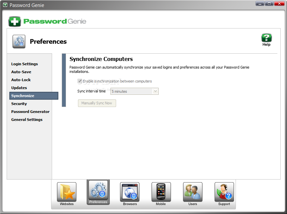Viewport: 287px width, 214px height.
Task: Open Security preferences page
Action: (x=19, y=104)
